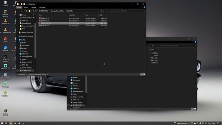Click SQLiteDBs breadcrumb segment
The height and width of the screenshot is (125, 222).
point(69,11)
